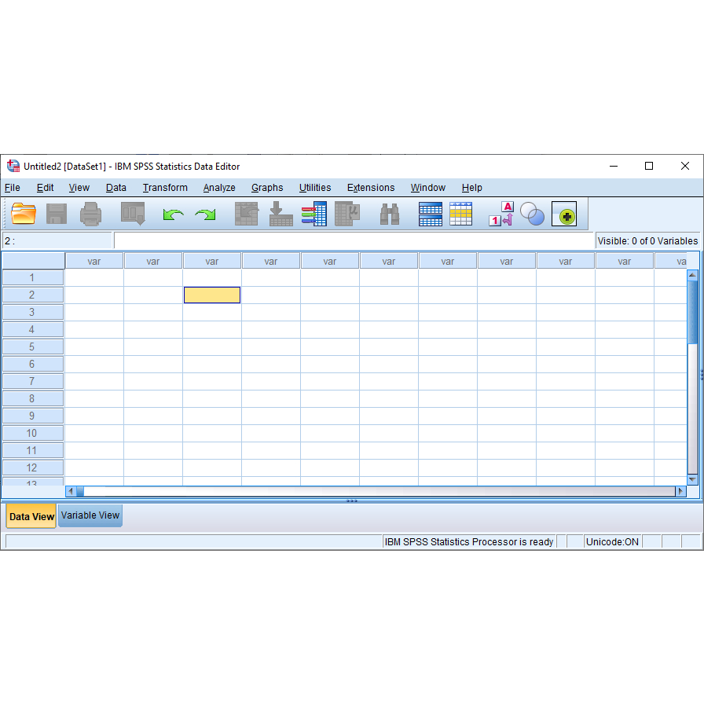The width and height of the screenshot is (704, 704).
Task: Click the Save this document icon
Action: click(x=57, y=213)
